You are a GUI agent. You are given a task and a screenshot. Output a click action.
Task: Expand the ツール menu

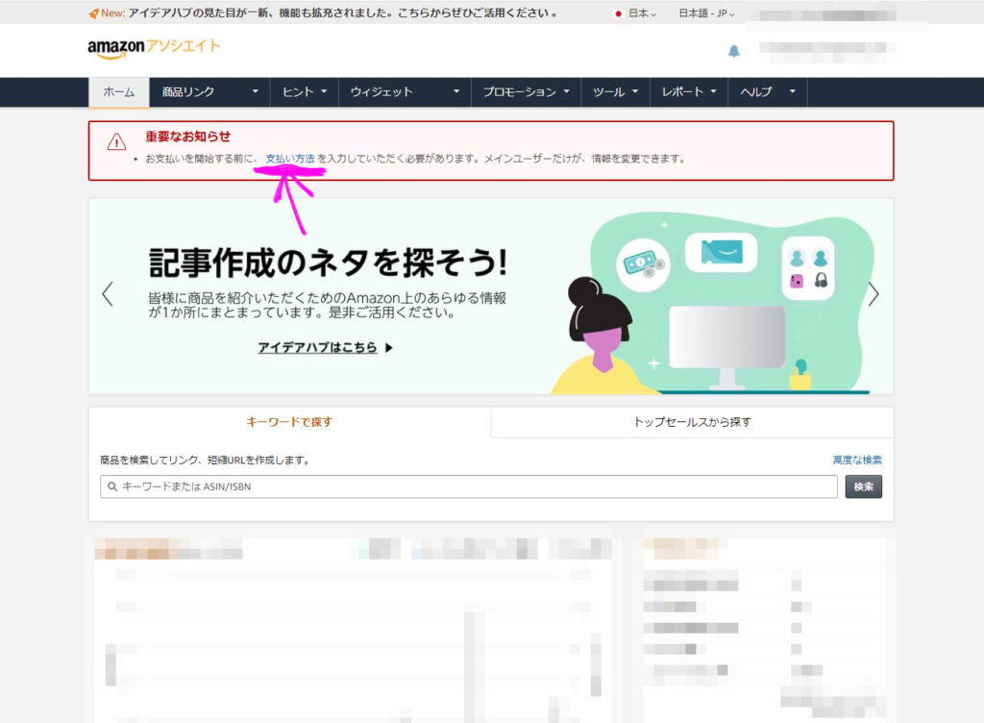(615, 92)
